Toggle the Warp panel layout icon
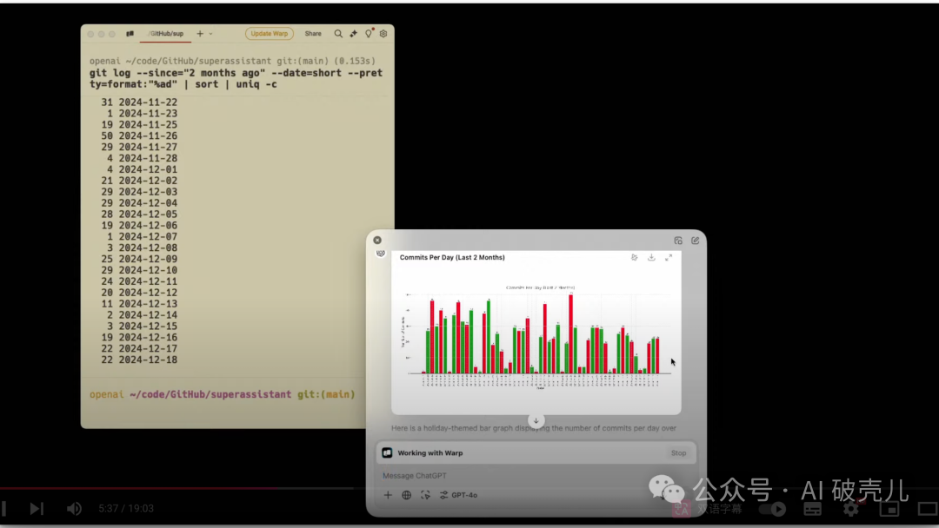Viewport: 939px width, 528px height. pos(130,34)
